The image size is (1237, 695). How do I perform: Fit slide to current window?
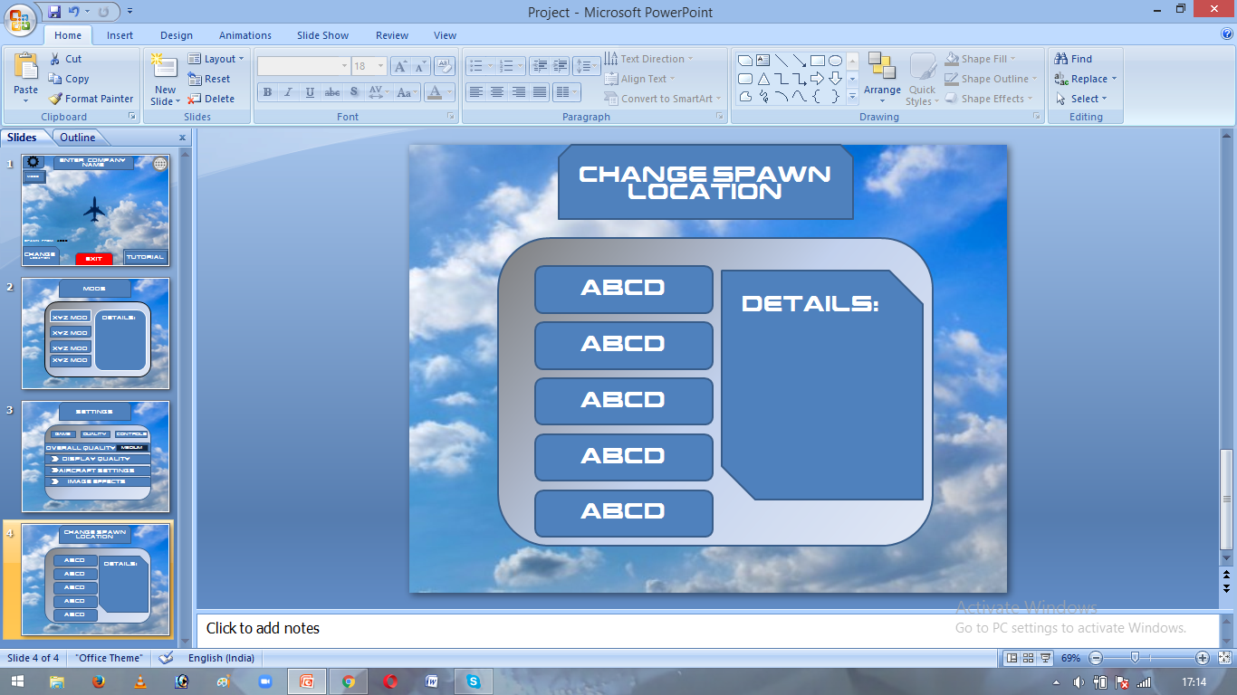point(1223,658)
